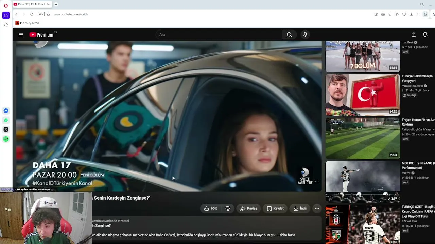
Task: Search open tabs with the magnifier icon
Action: coord(422,4)
